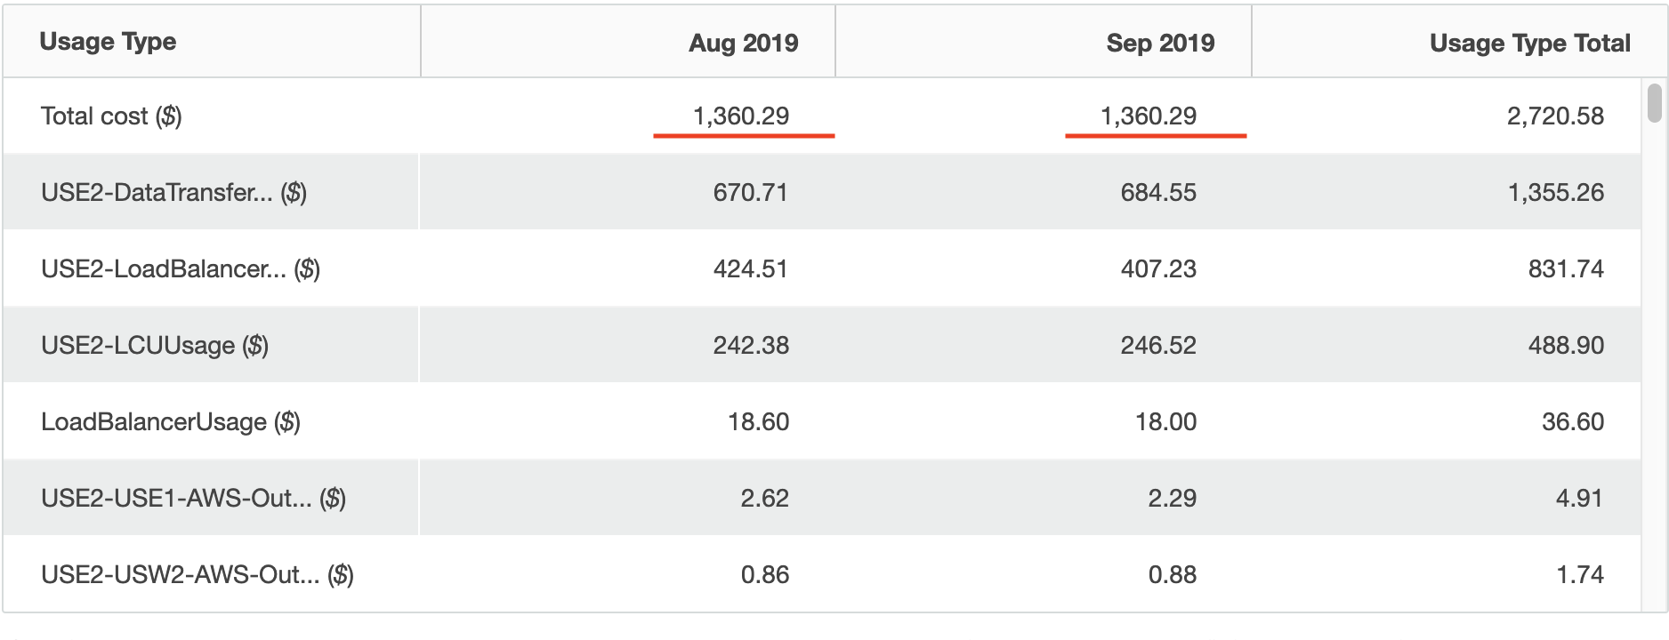Click the 1,355.26 total cell
1669x640 pixels.
[x=1556, y=193]
